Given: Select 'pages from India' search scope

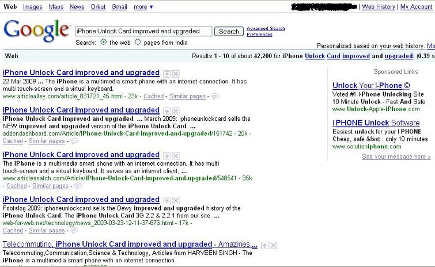Looking at the screenshot, I should pyautogui.click(x=138, y=42).
